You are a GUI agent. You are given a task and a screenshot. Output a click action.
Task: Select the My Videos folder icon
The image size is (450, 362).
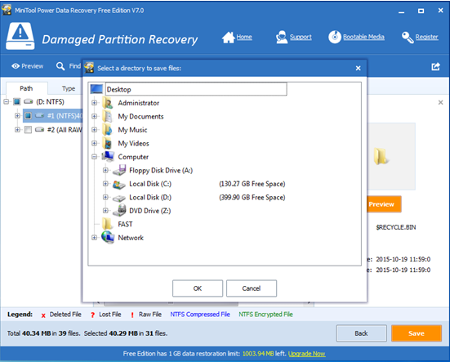click(x=108, y=143)
